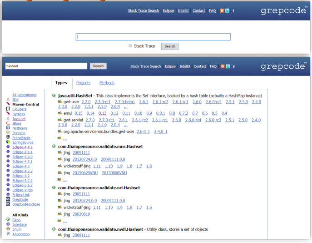This screenshot has width=312, height=243.
Task: Open gwt-servlet version 2.6.0-rc4
Action: tap(193, 120)
